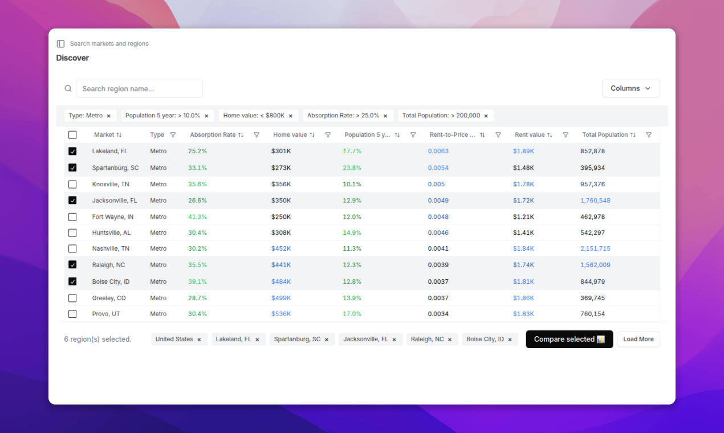The height and width of the screenshot is (433, 724).
Task: Check the Knoxville, TN row checkbox
Action: pyautogui.click(x=72, y=185)
